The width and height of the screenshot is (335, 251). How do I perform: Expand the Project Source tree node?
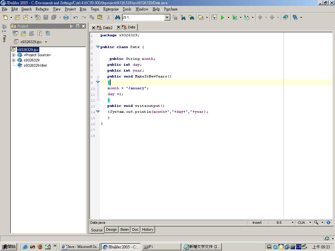click(14, 55)
